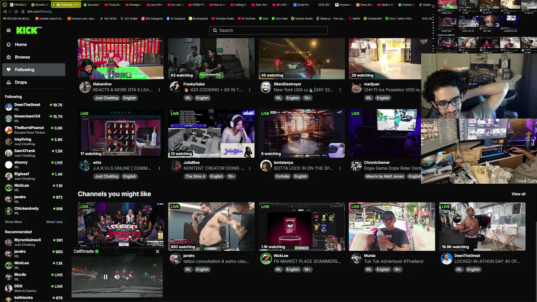The height and width of the screenshot is (302, 537).
Task: Open DDG avatar in Recommended list
Action: (8, 288)
